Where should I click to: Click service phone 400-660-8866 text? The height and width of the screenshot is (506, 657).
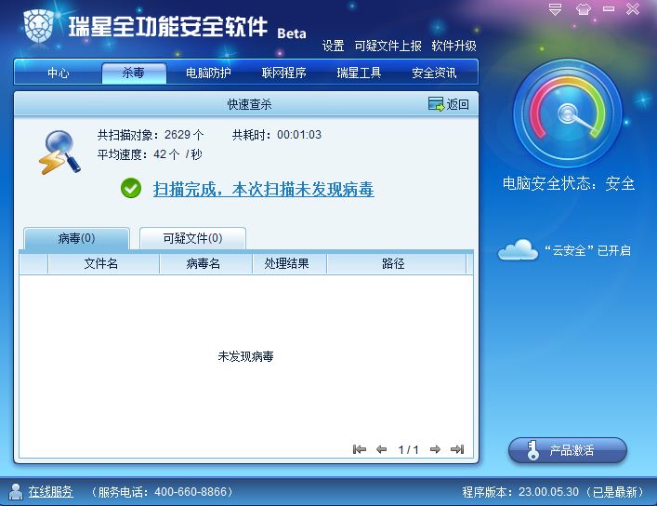(162, 492)
